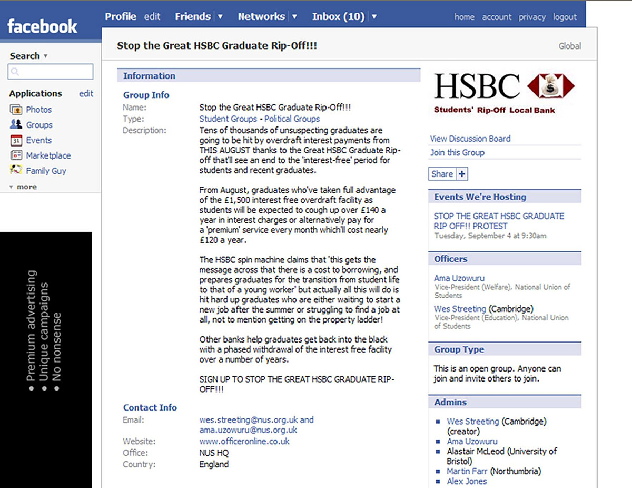The height and width of the screenshot is (488, 632).
Task: Click the Marketplace sidebar link text
Action: 48,155
